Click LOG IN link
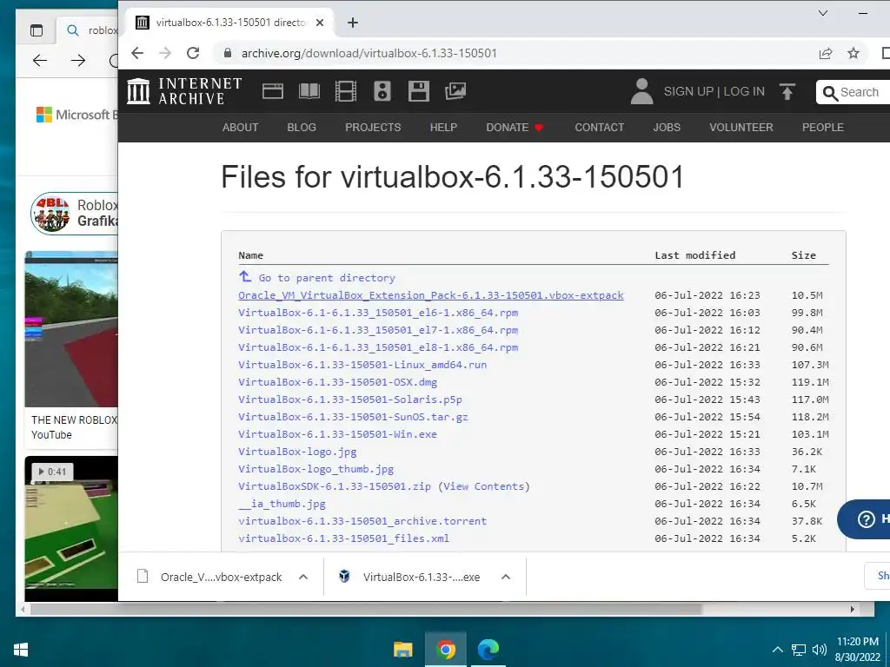This screenshot has height=667, width=890. [744, 91]
